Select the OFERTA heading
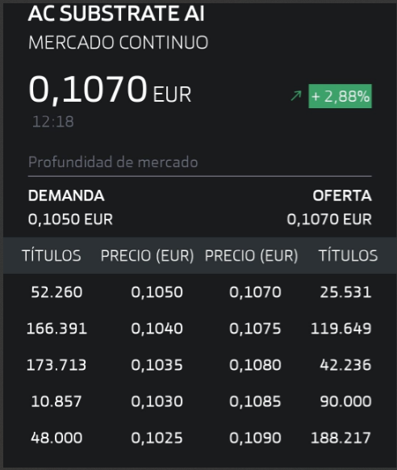The image size is (397, 470). [342, 195]
